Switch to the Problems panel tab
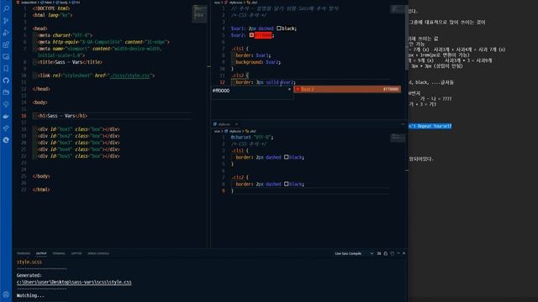This screenshot has height=302, width=538. click(x=24, y=253)
